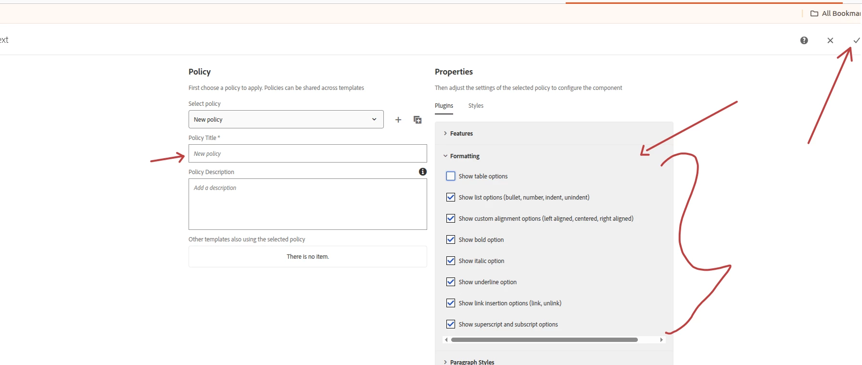The height and width of the screenshot is (365, 862).
Task: Confirm changes with the checkmark Done icon
Action: [856, 40]
